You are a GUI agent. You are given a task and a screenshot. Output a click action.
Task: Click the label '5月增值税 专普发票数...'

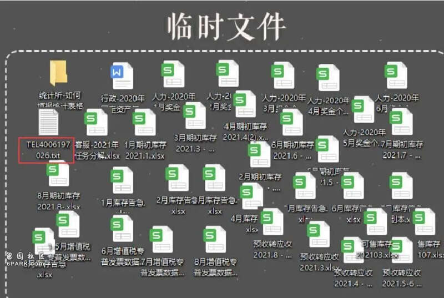(70, 252)
